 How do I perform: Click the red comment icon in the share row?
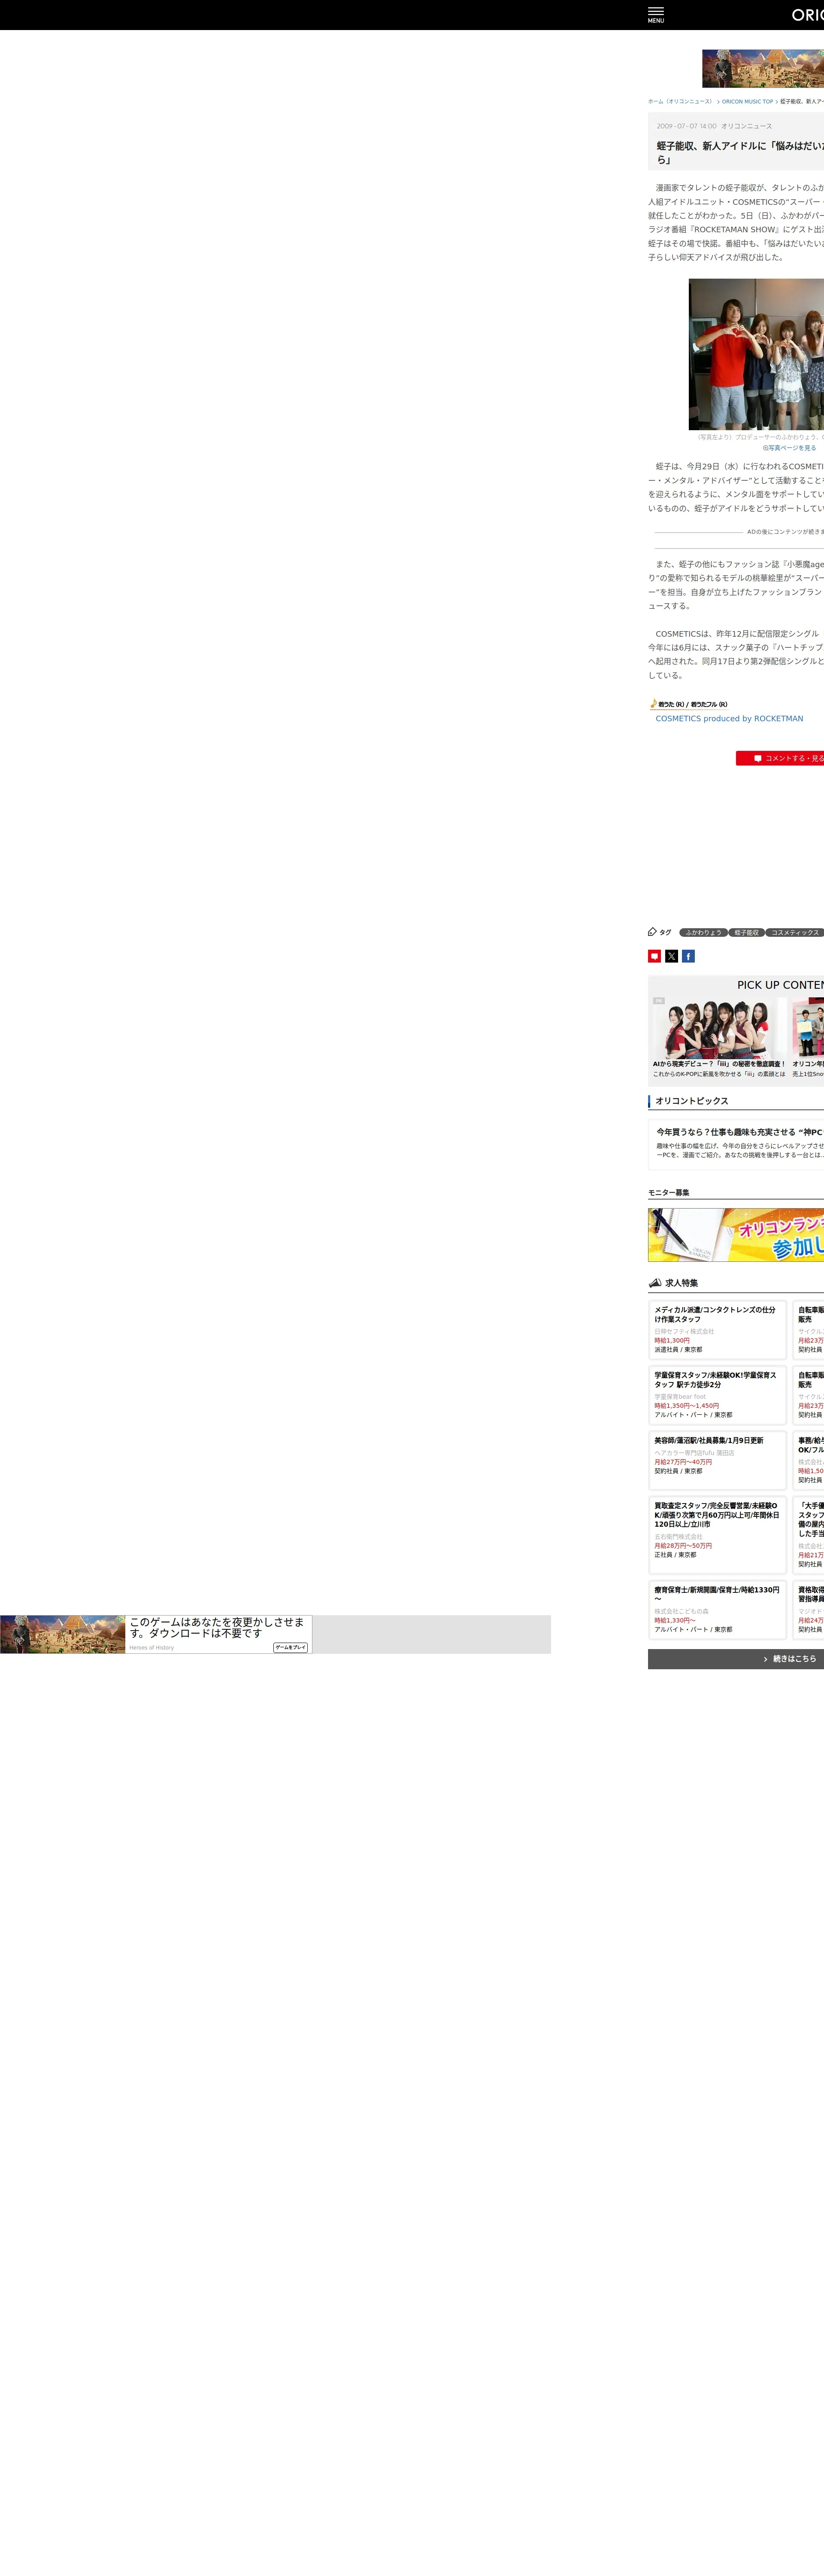tap(654, 956)
